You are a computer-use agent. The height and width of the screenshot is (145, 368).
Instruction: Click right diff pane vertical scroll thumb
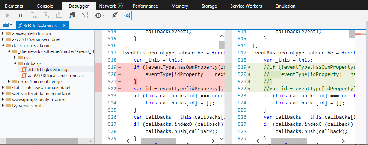click(x=352, y=34)
